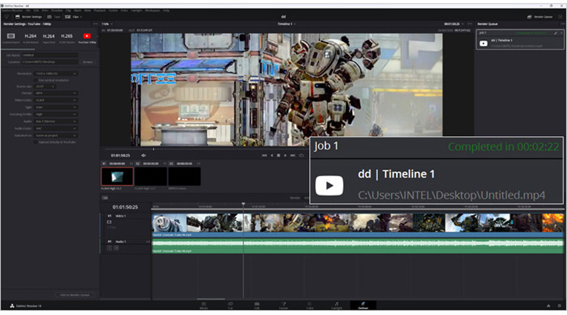Choose the Custom Export preset icon
This screenshot has height=315, width=567.
pyautogui.click(x=11, y=37)
